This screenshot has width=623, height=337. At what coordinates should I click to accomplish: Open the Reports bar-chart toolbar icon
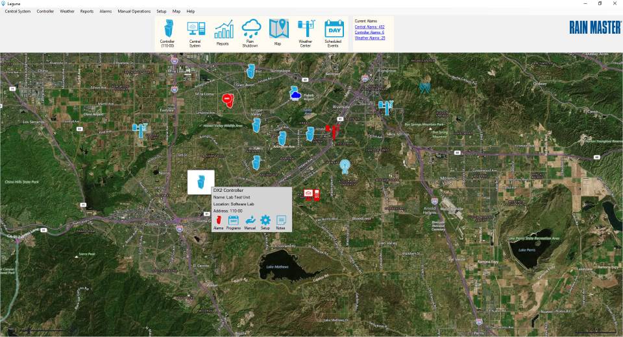(x=224, y=29)
